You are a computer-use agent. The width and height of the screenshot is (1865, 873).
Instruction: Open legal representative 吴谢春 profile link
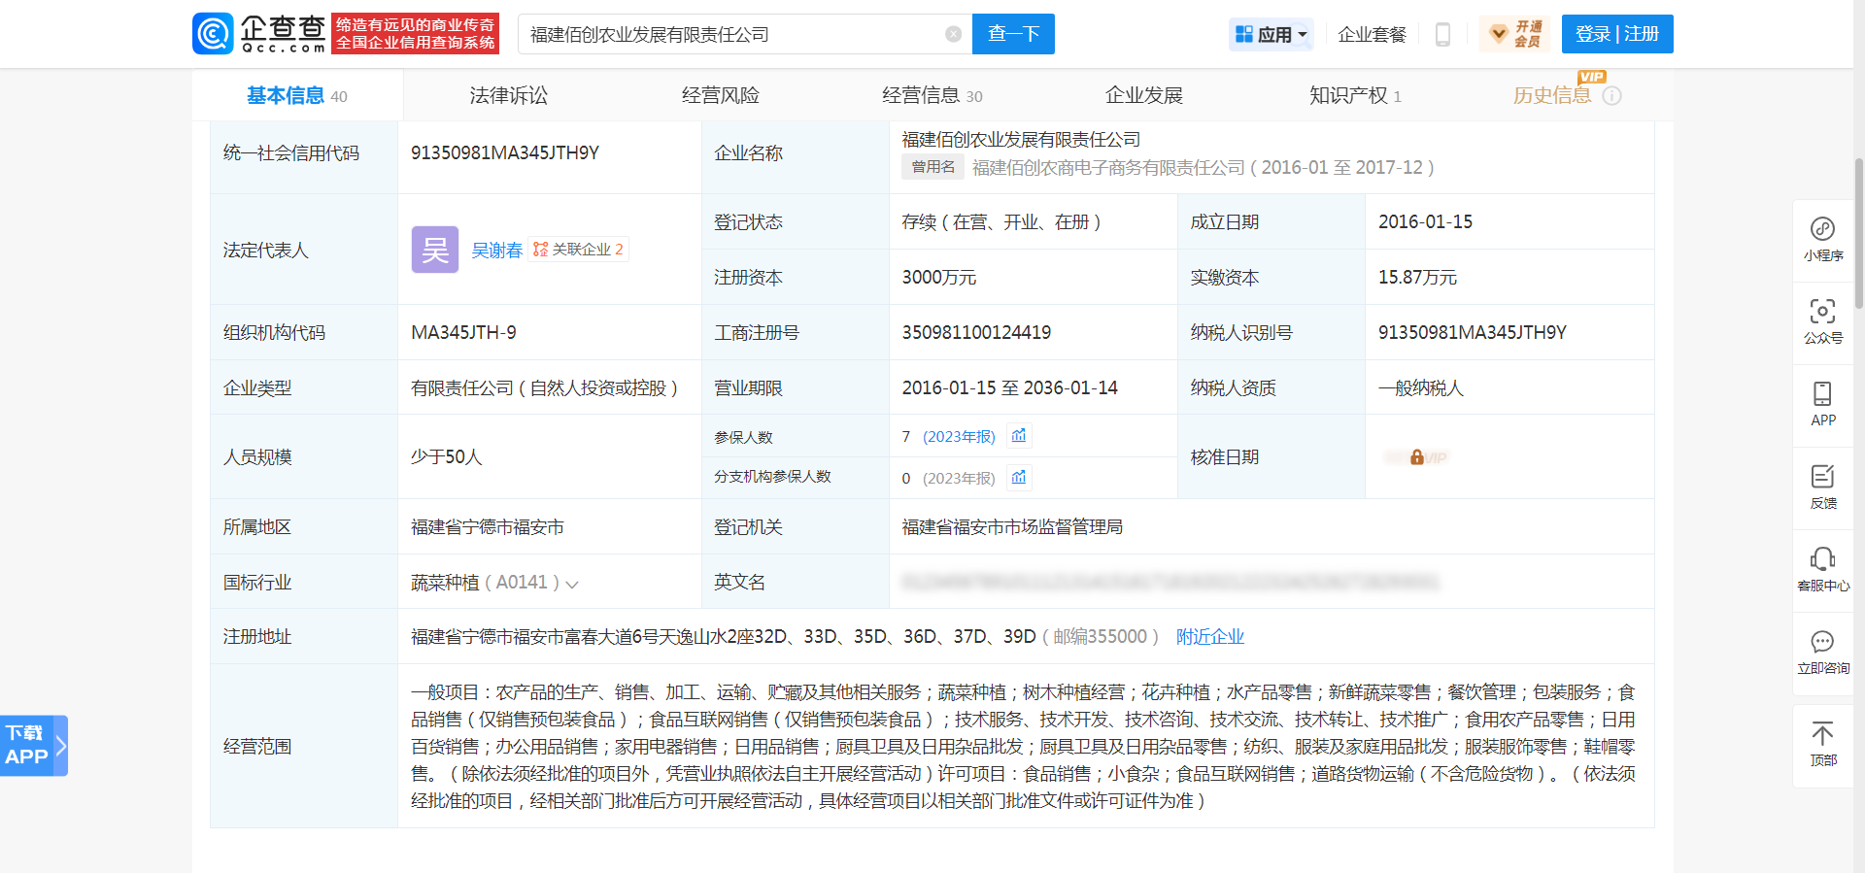pos(496,250)
